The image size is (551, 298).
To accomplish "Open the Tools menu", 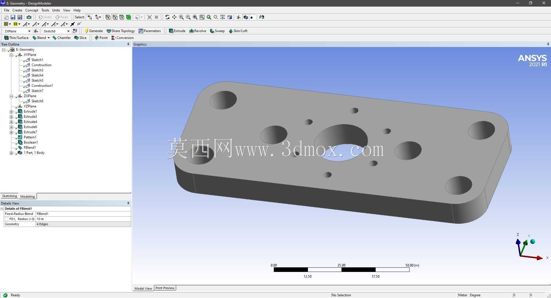I will (x=45, y=10).
